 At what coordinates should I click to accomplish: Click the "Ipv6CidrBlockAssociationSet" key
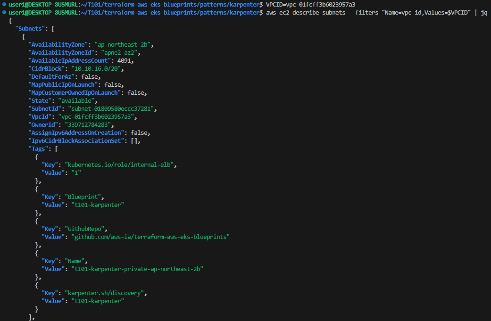[76, 141]
